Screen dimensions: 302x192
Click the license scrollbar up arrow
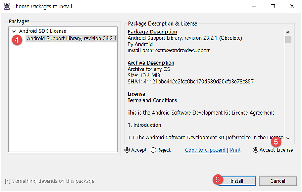[288, 32]
